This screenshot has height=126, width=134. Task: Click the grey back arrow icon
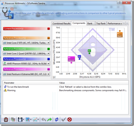click(x=44, y=120)
